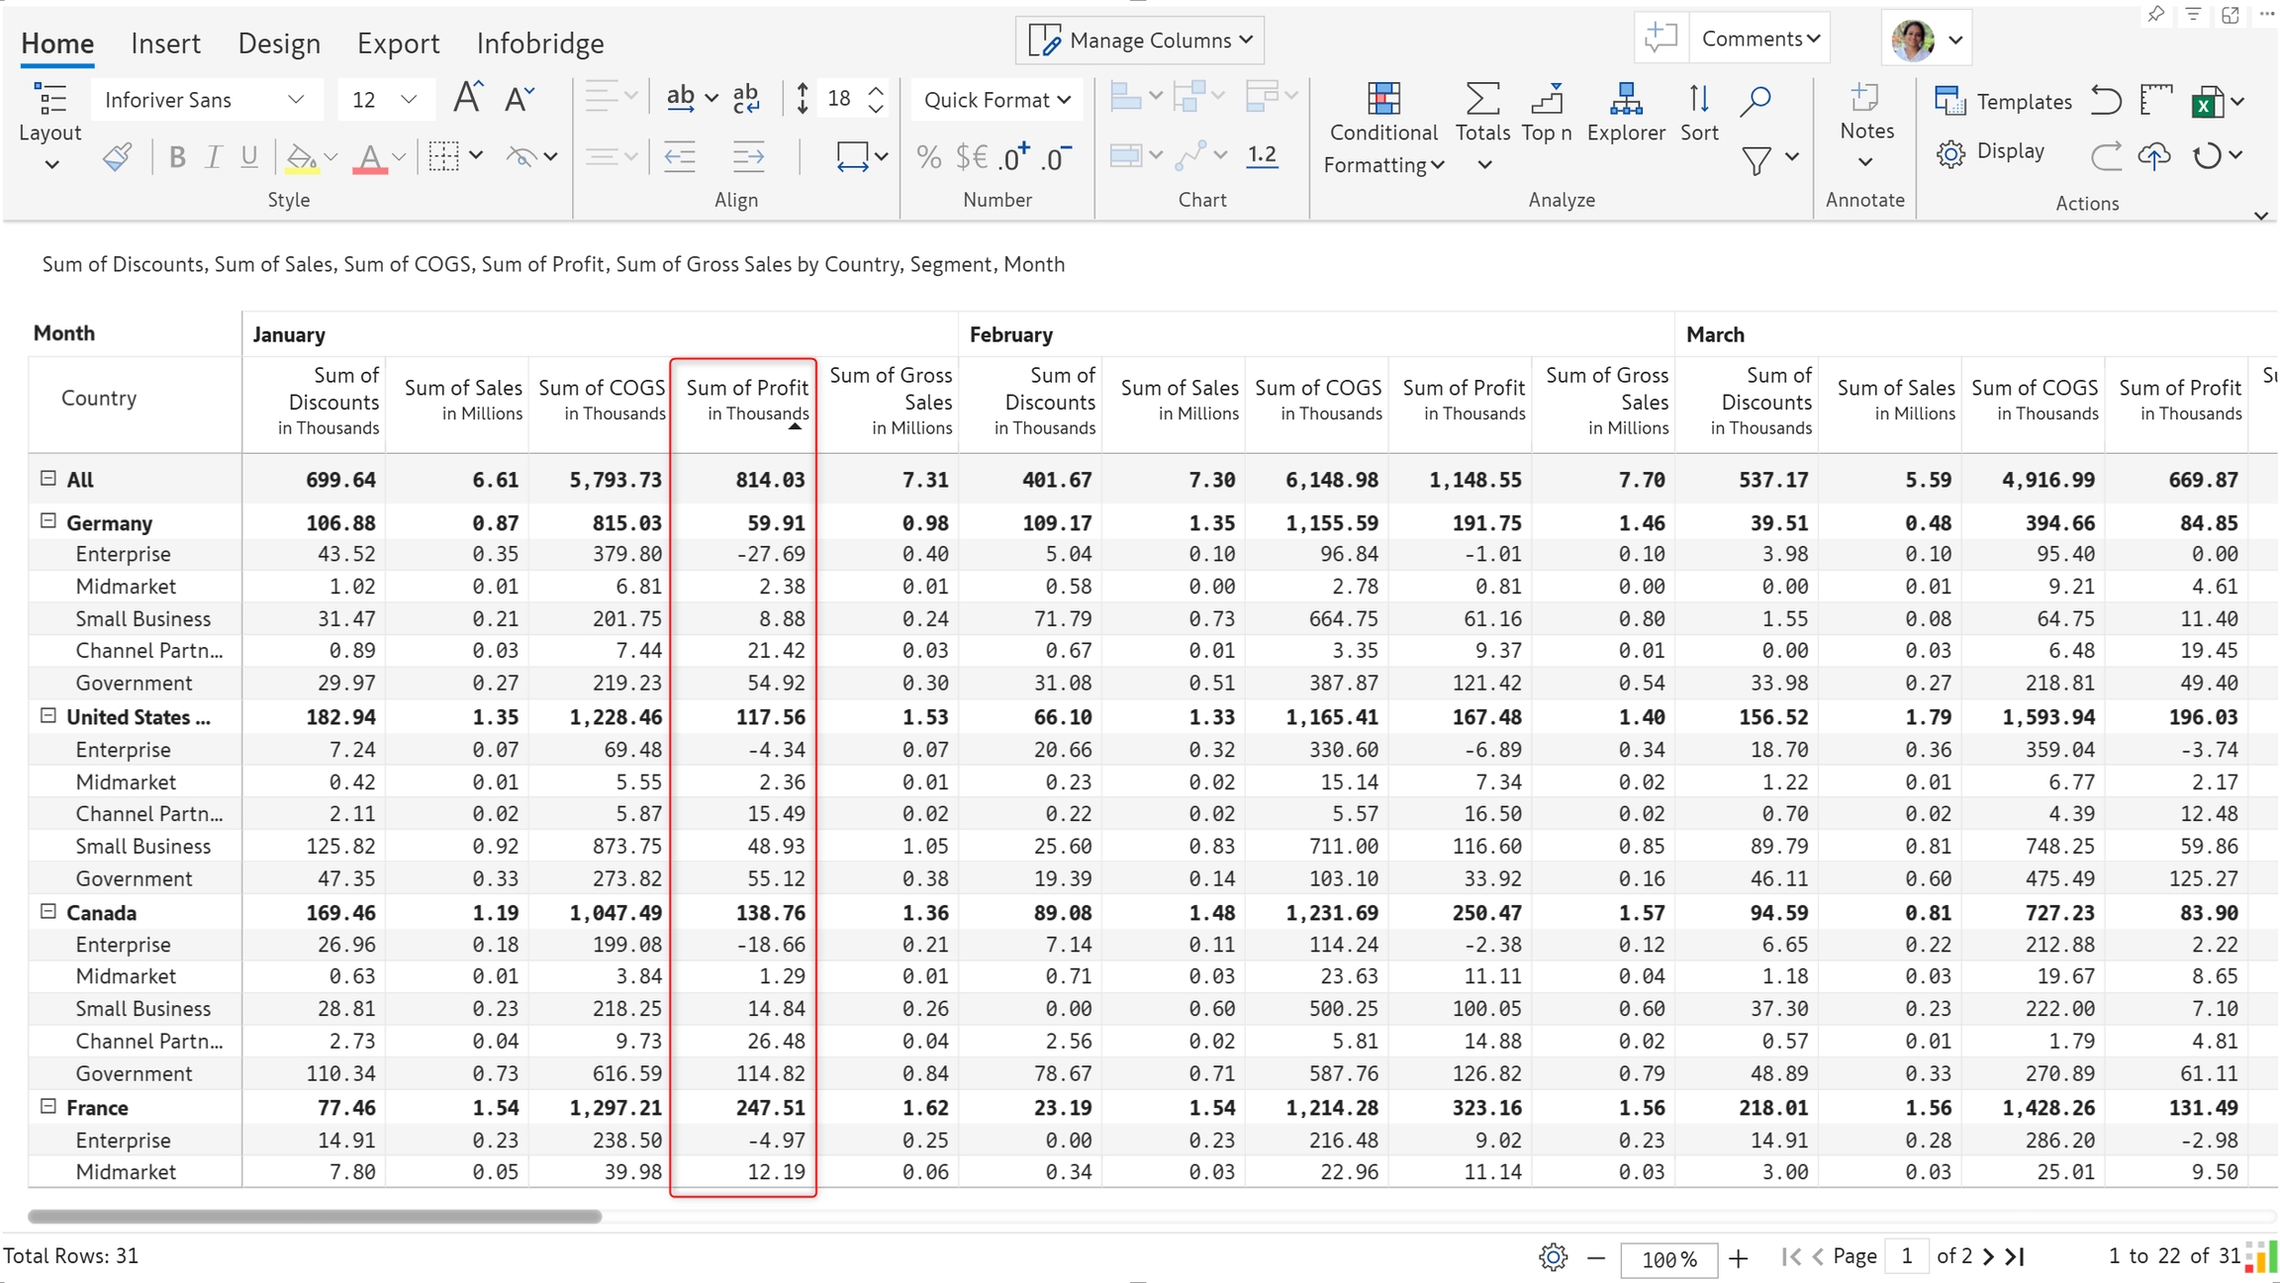The height and width of the screenshot is (1283, 2280).
Task: Click the Totals sigma icon
Action: point(1481,100)
